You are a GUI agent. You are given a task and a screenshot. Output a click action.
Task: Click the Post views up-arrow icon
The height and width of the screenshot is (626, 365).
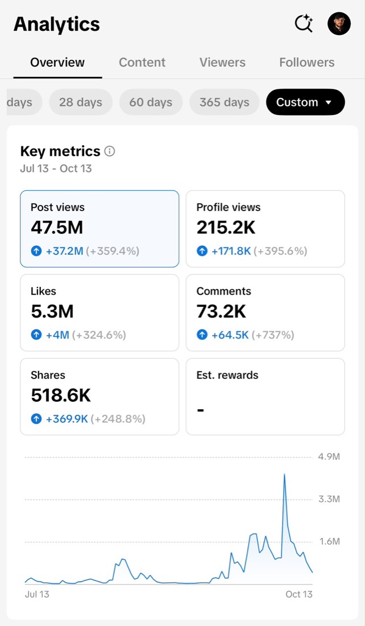point(36,251)
